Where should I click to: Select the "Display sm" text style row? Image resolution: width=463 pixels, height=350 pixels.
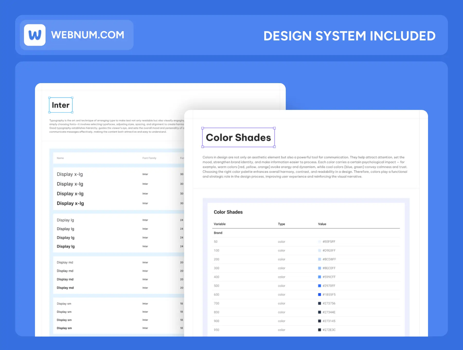64,303
